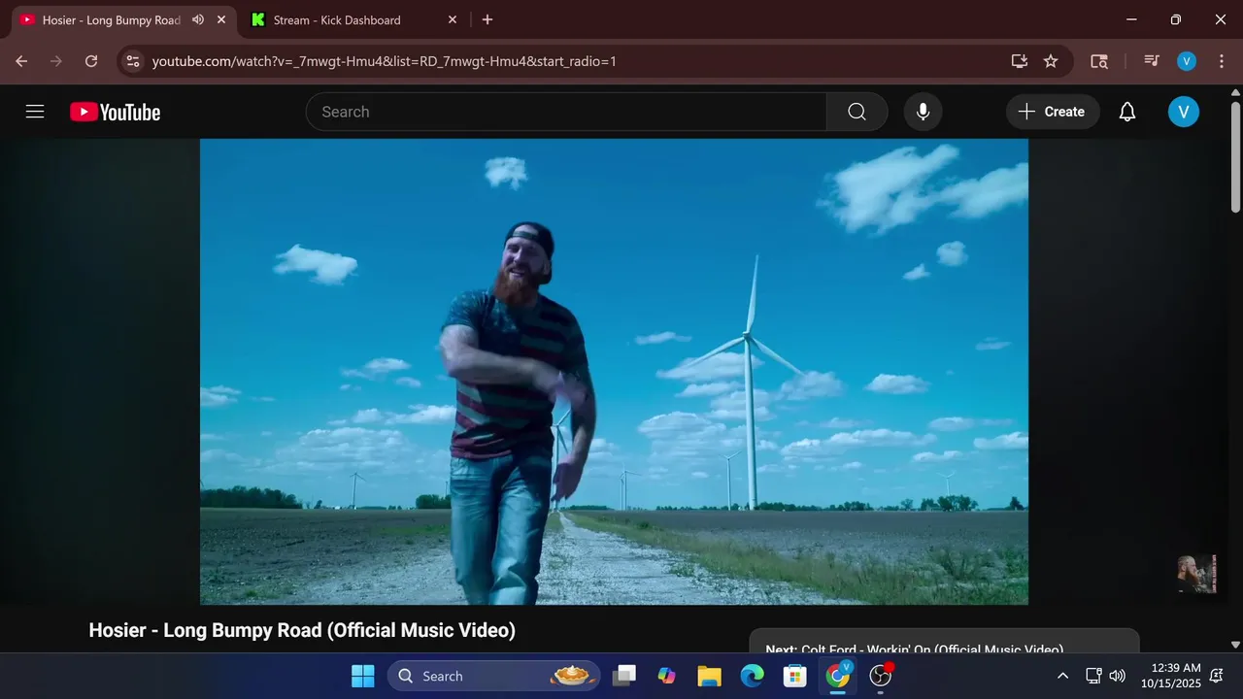Image resolution: width=1243 pixels, height=699 pixels.
Task: Click the YouTube search magnifier button
Action: click(857, 112)
